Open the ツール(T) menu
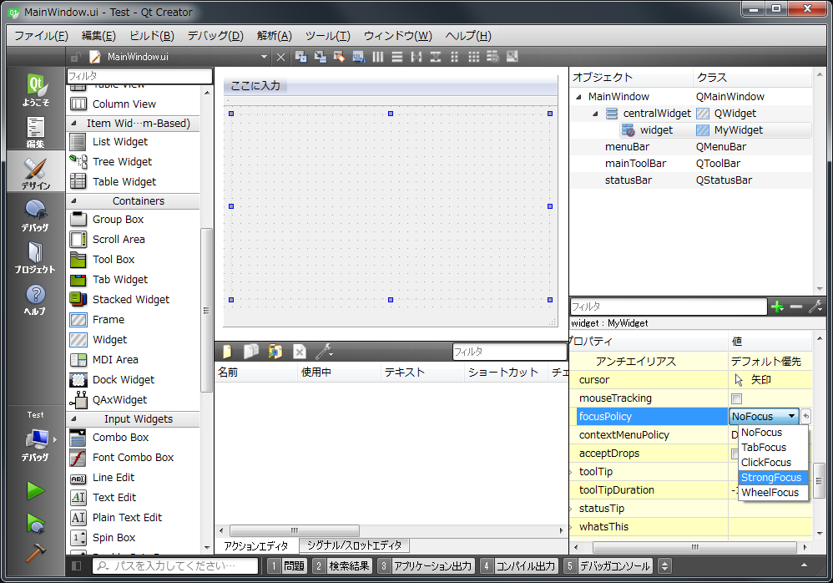 328,36
